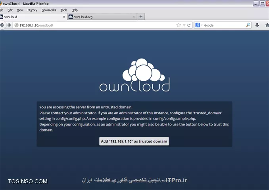Viewport: 269px width, 190px height.
Task: Open the Tools menu
Action: click(x=64, y=10)
